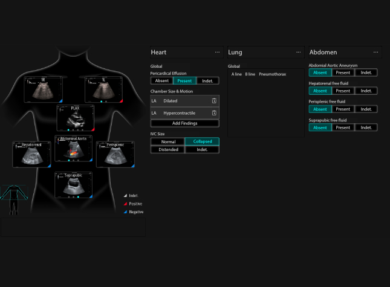This screenshot has width=390, height=287.
Task: Select A line in Lung panel
Action: pos(236,74)
